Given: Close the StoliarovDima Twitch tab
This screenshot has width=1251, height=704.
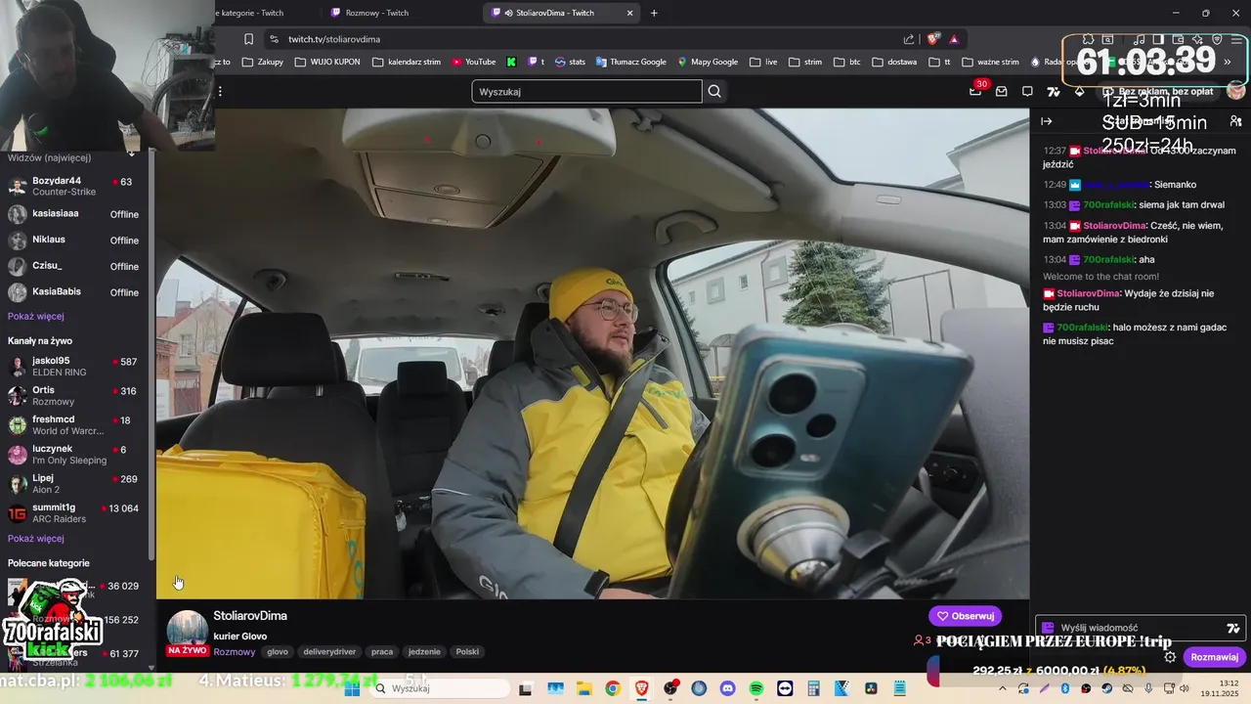Looking at the screenshot, I should tap(629, 13).
